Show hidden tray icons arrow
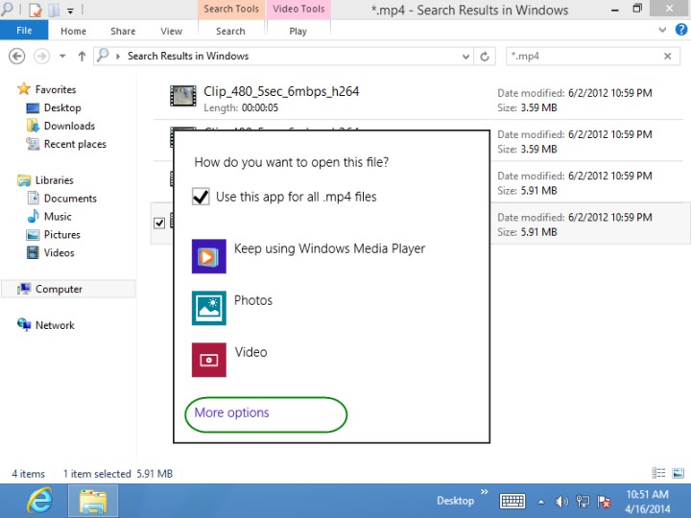The image size is (691, 518). [540, 502]
